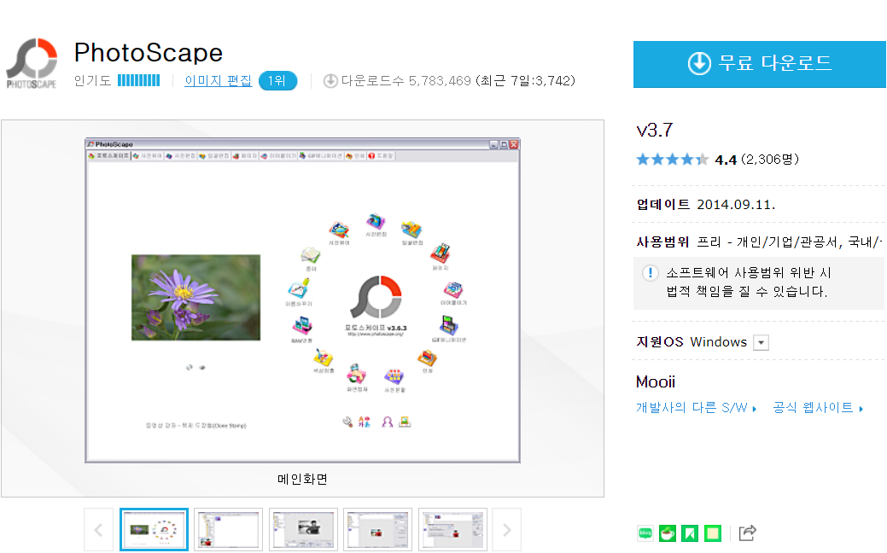Viewport: 887px width, 553px height.
Task: Share to Naver cafe cup icon
Action: click(x=668, y=533)
